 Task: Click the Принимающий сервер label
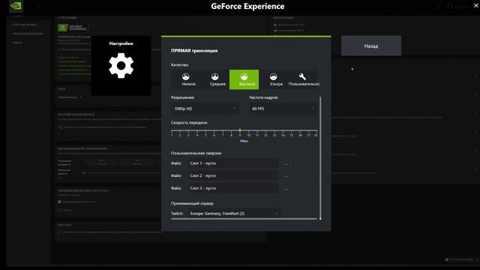[192, 203]
